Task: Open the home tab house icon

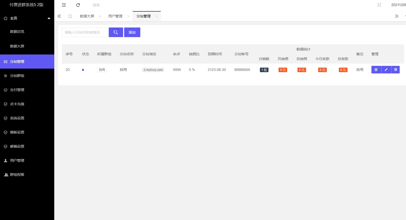Action: pos(70,16)
